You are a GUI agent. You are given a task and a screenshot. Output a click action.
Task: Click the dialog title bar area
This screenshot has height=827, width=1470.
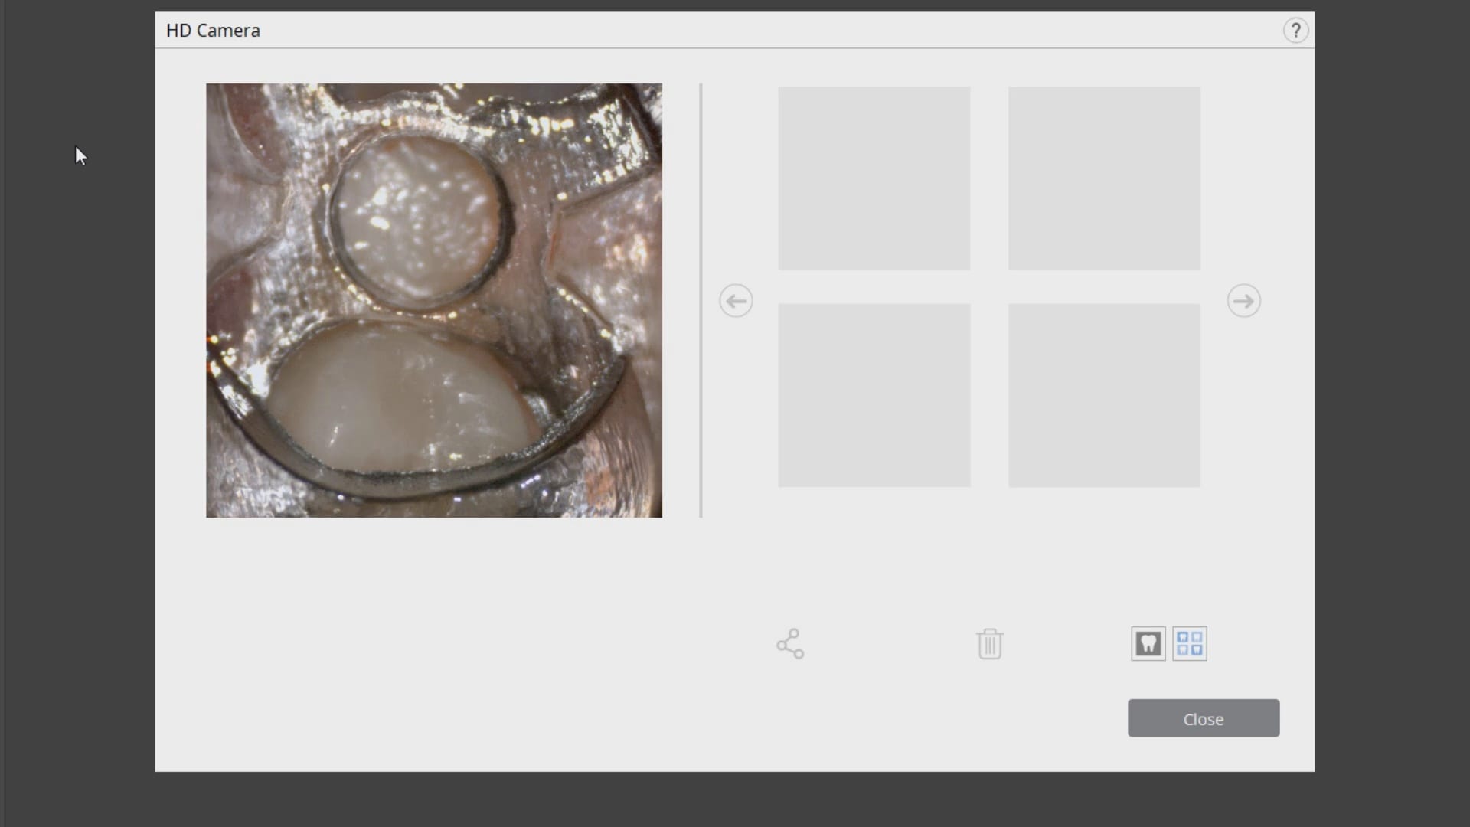(x=735, y=31)
